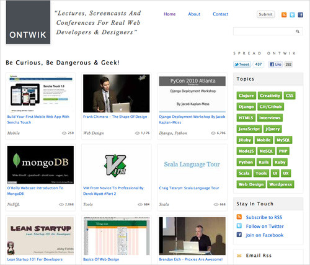Select the NodeJS topic tag
Viewport: 310px width, 265px height.
(246, 151)
